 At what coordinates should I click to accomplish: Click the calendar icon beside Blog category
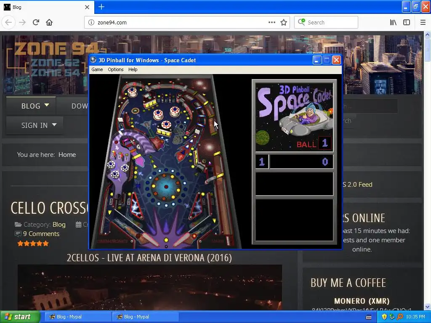[78, 225]
